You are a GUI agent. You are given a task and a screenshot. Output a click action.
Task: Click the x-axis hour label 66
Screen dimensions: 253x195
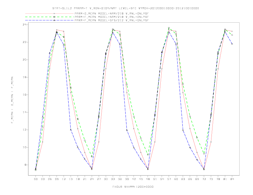coord(190,179)
